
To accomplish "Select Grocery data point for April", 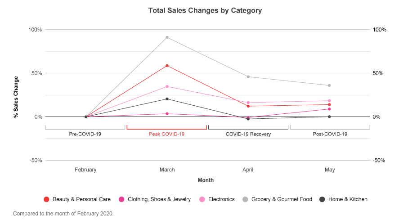I will 248,76.
